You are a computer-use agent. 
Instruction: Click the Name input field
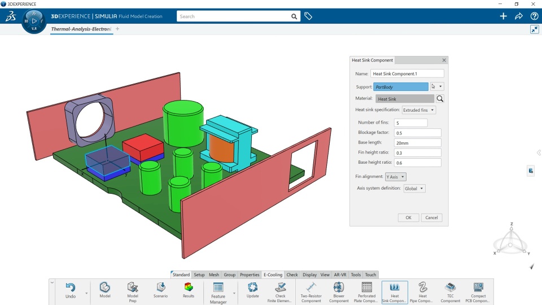[407, 73]
